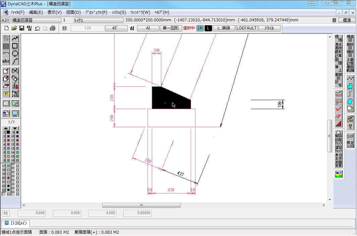
Task: Open the ヘルプ(H) menu
Action: click(x=162, y=12)
